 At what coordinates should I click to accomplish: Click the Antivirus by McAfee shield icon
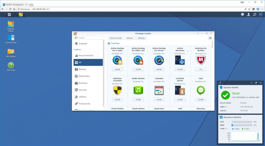click(201, 60)
